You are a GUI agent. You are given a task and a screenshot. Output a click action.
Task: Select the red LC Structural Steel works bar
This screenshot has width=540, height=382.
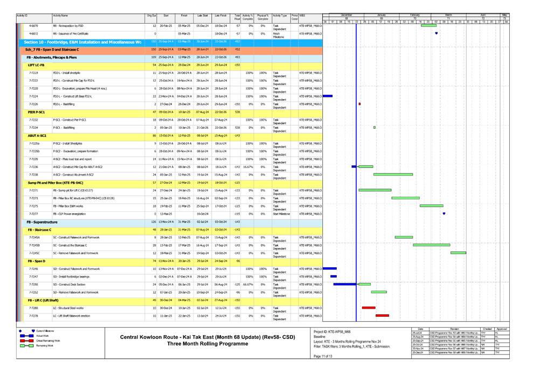click(x=369, y=308)
